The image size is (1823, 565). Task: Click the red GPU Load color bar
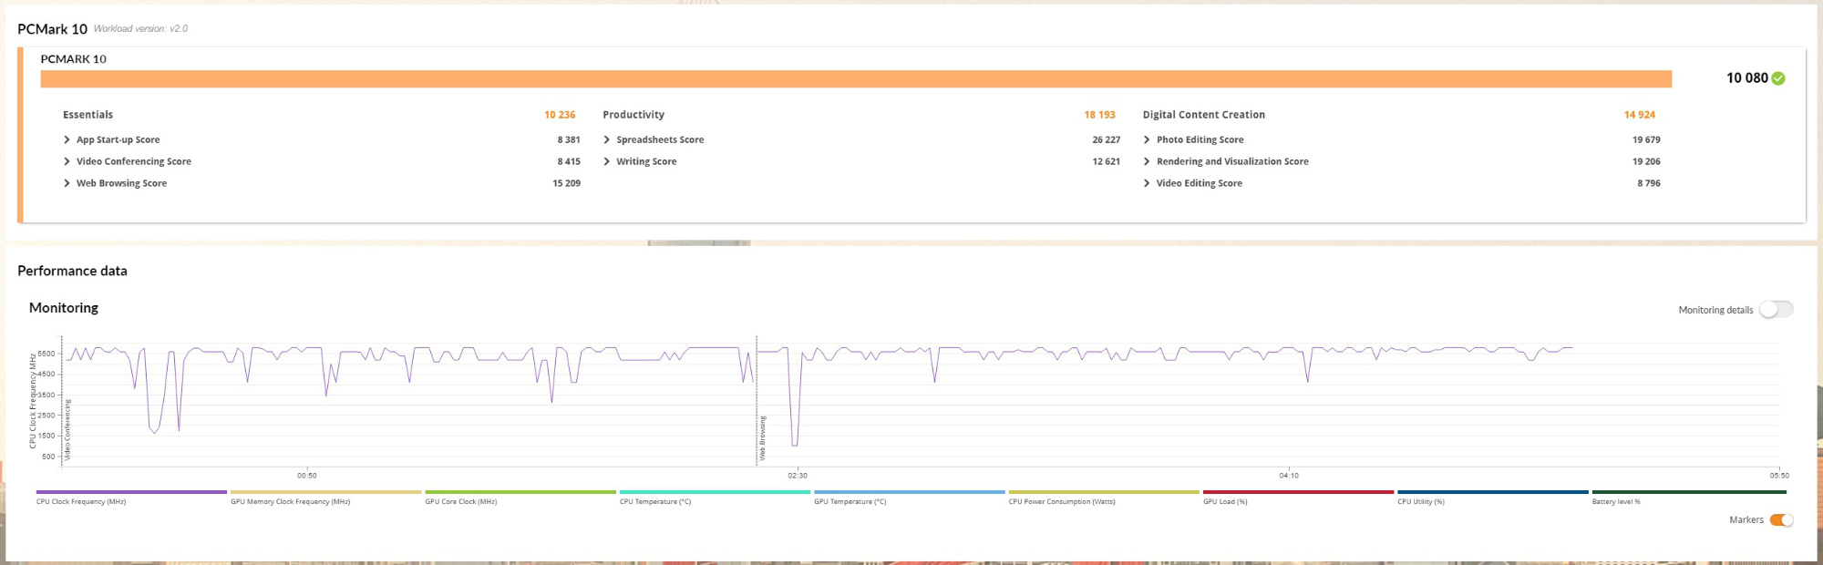pos(1298,492)
